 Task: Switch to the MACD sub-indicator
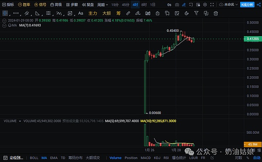[145, 158]
